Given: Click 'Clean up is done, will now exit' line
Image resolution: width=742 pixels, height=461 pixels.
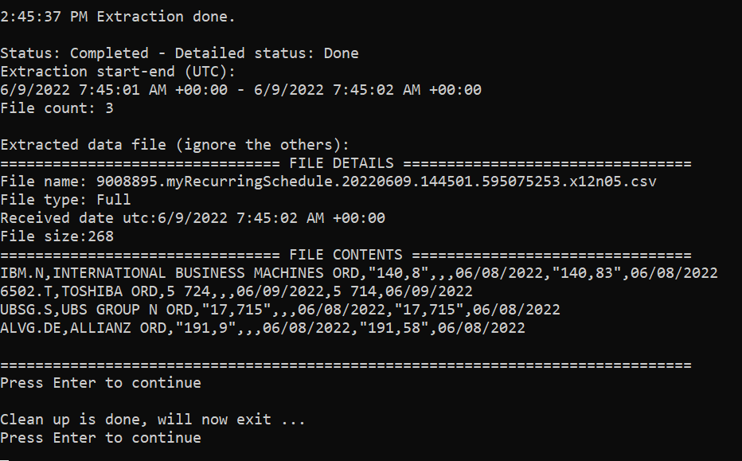Looking at the screenshot, I should tap(153, 420).
